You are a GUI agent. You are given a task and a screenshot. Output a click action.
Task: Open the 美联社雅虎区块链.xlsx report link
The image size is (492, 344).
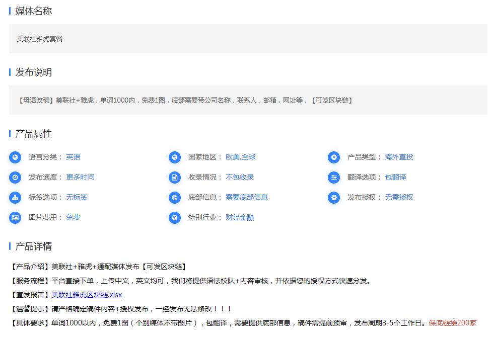[x=87, y=295]
